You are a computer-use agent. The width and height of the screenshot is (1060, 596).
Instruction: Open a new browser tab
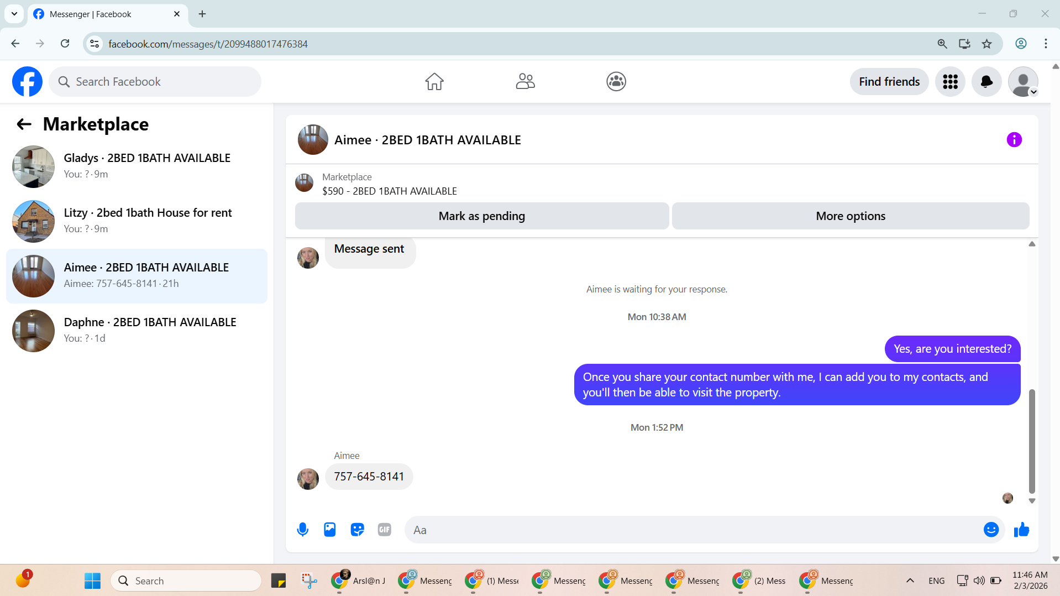click(202, 14)
